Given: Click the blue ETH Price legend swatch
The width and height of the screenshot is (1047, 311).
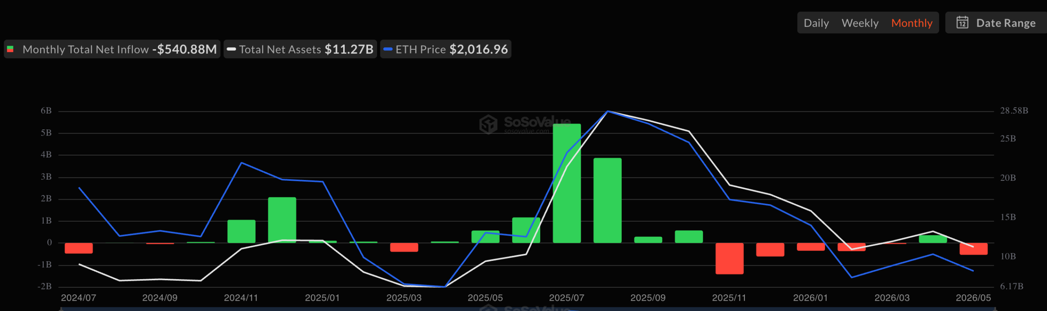Looking at the screenshot, I should coord(388,49).
